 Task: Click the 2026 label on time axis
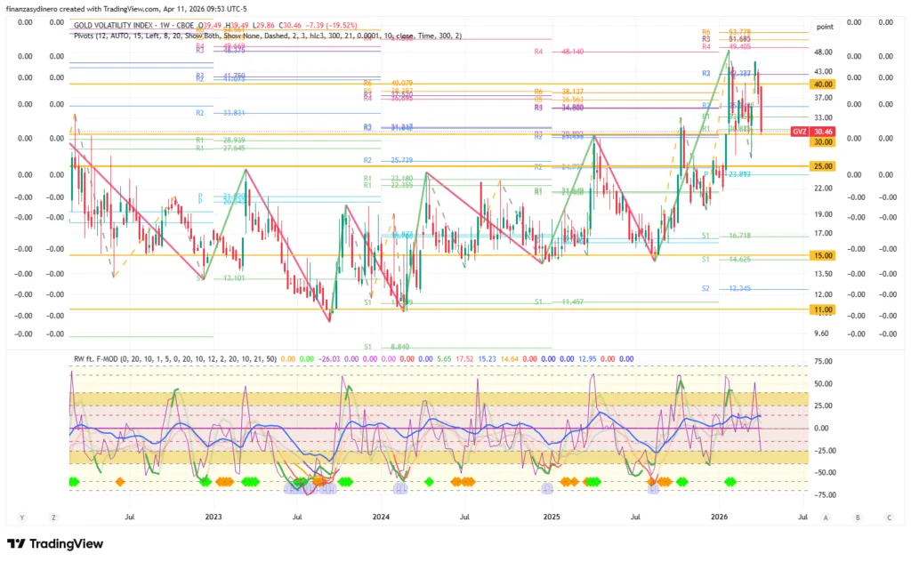point(720,516)
